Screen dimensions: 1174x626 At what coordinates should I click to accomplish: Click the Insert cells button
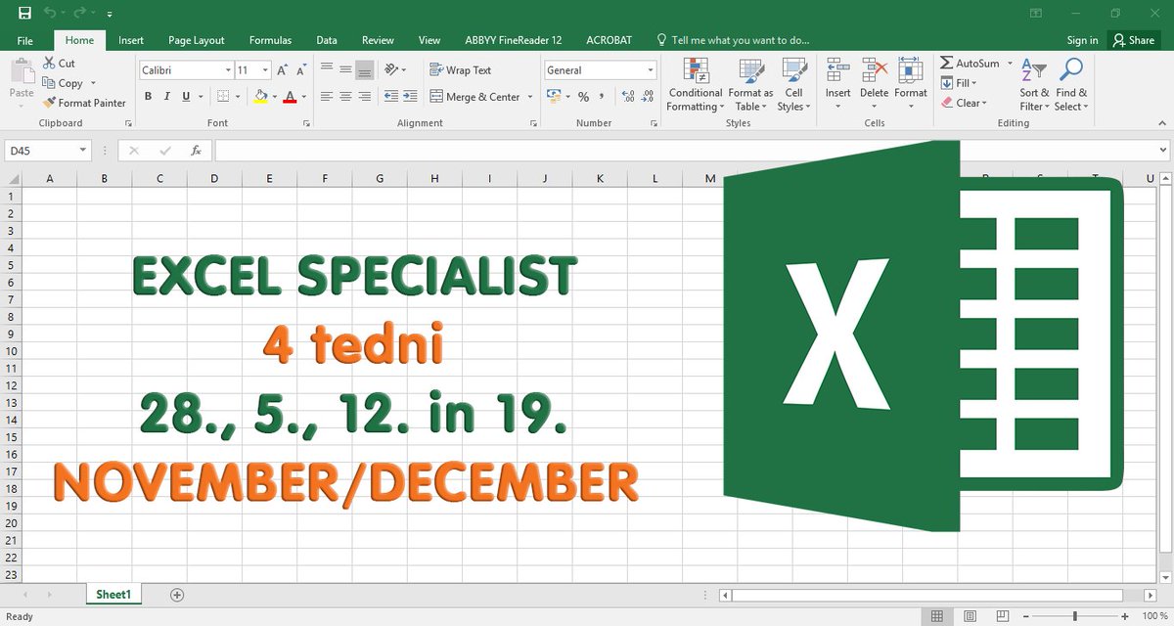pyautogui.click(x=838, y=84)
